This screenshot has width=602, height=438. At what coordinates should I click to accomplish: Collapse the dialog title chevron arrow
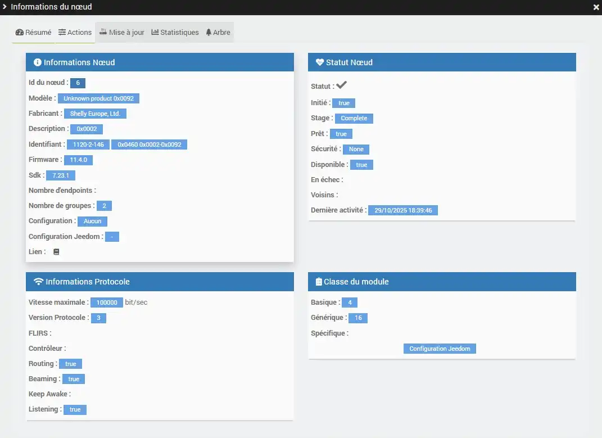5,7
